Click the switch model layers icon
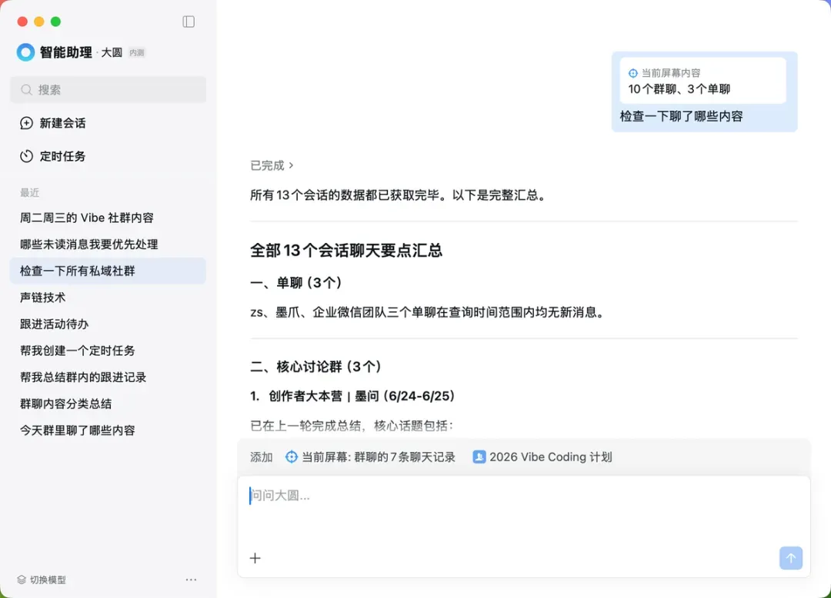The image size is (831, 598). pos(22,580)
